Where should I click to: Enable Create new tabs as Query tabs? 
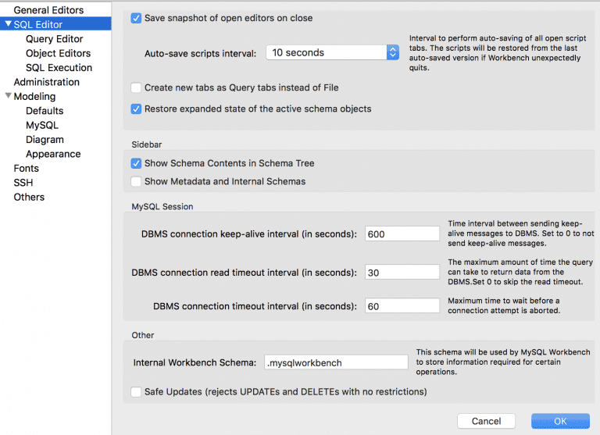tap(136, 87)
